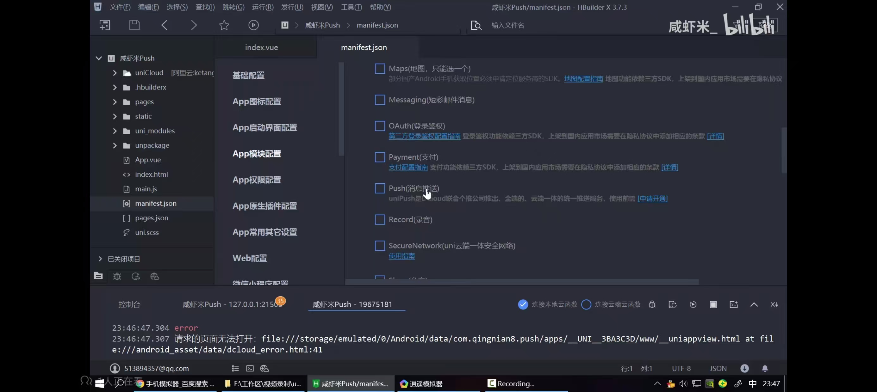Click the status bar cloud globe icon
Viewport: 877px width, 392px height.
264,369
